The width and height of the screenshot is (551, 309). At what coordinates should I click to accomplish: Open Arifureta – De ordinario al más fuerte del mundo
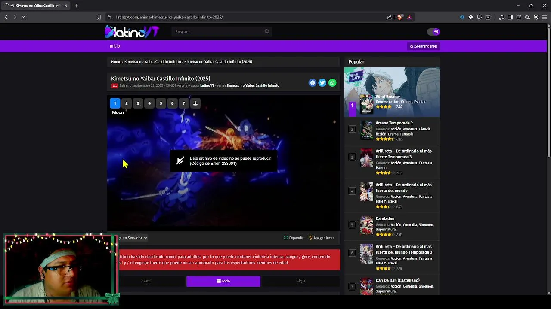[x=404, y=188]
